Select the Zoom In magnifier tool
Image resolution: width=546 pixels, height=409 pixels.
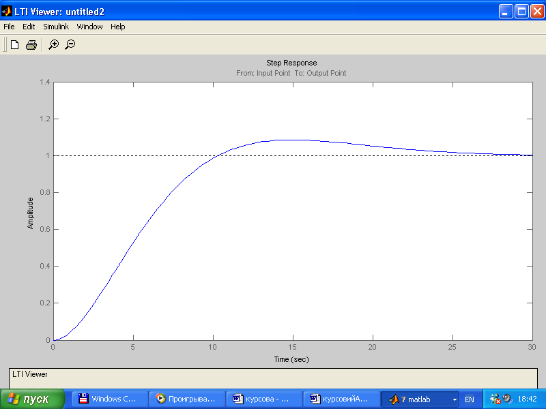click(x=54, y=44)
